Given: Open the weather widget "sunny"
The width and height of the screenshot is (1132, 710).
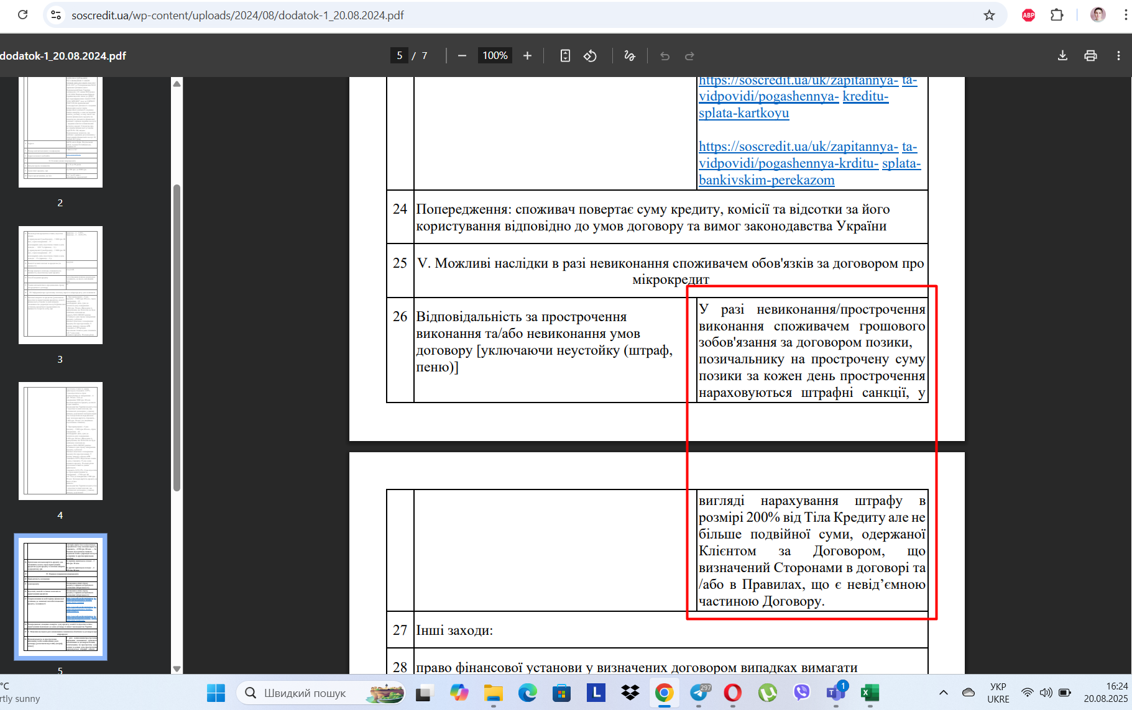Looking at the screenshot, I should [21, 693].
